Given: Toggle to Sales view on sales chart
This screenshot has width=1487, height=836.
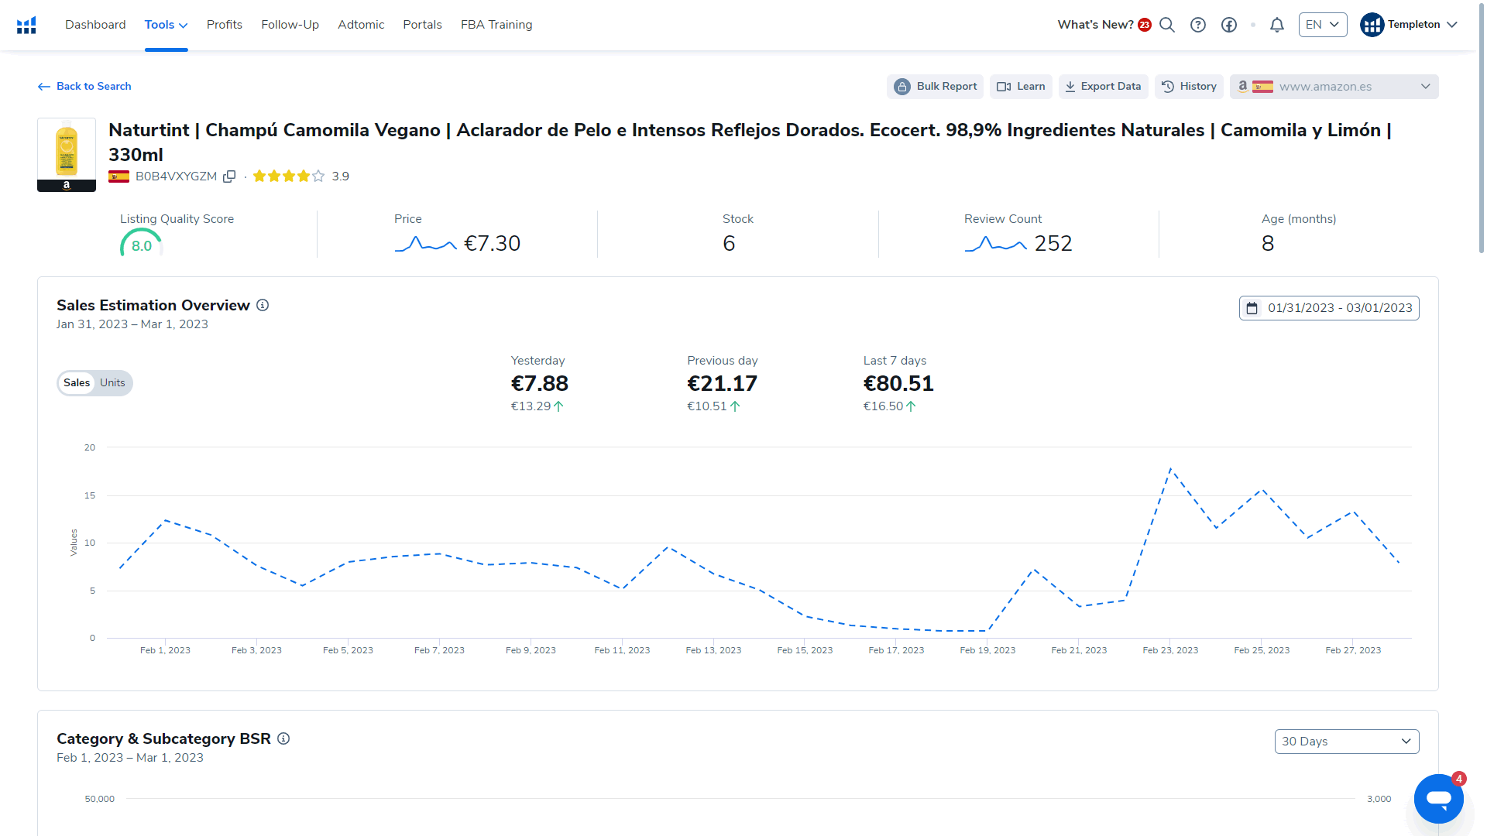Looking at the screenshot, I should pyautogui.click(x=77, y=382).
